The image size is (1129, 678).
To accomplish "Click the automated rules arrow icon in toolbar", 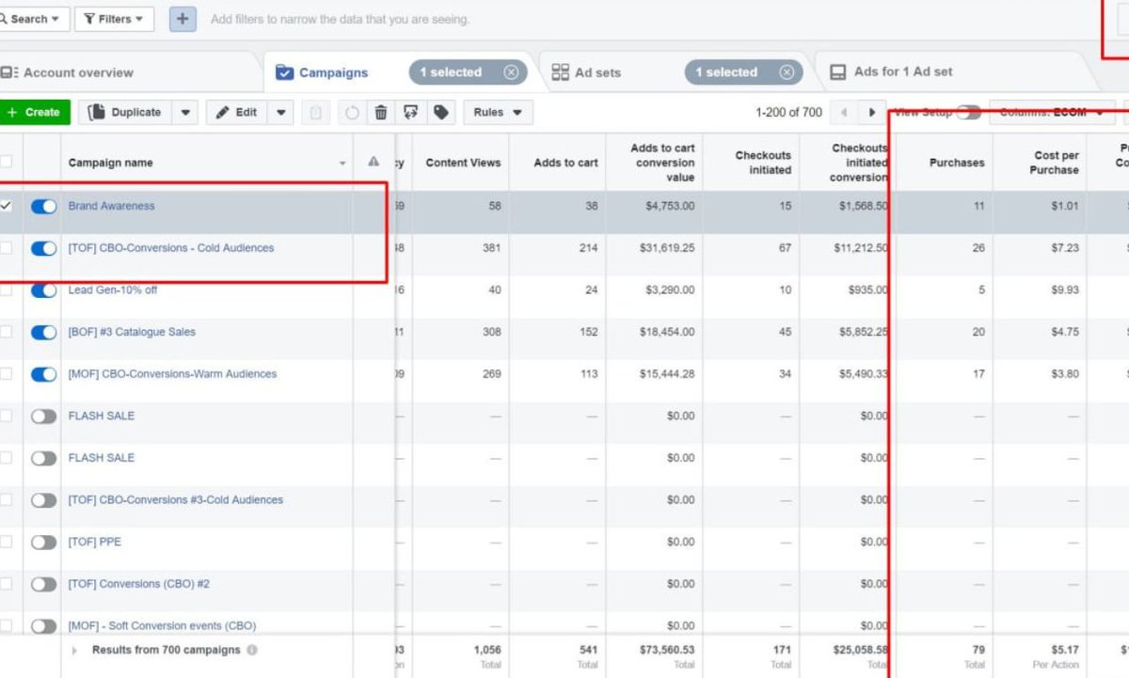I will pos(409,112).
